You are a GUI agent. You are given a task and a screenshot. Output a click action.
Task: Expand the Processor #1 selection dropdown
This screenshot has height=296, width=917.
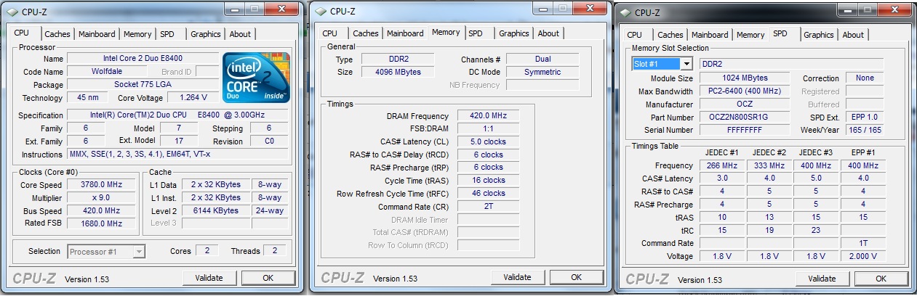(139, 251)
